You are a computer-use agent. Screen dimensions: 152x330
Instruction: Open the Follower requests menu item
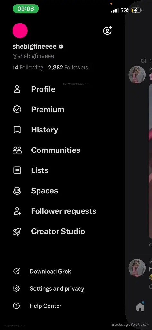pyautogui.click(x=54, y=211)
